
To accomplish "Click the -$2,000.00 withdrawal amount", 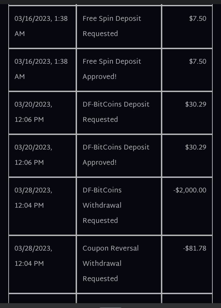I will coord(190,190).
